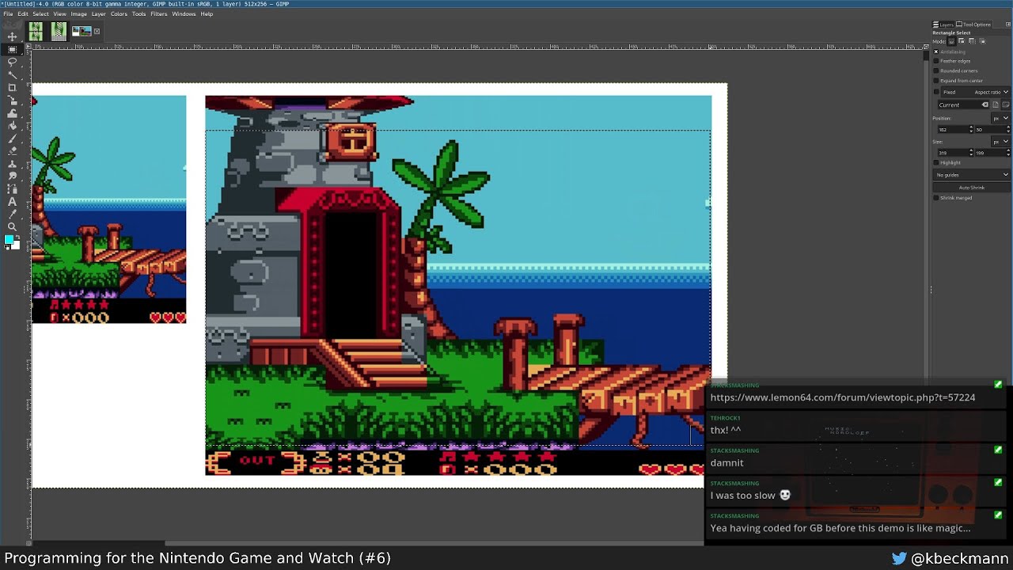The image size is (1013, 570).
Task: Set selection mode to Add
Action: [962, 41]
